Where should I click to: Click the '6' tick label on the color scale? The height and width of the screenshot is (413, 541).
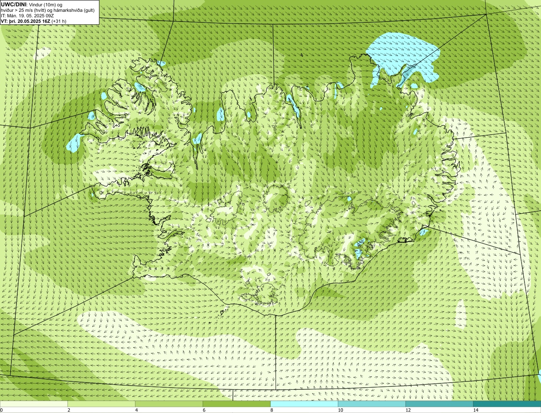[x=204, y=410]
